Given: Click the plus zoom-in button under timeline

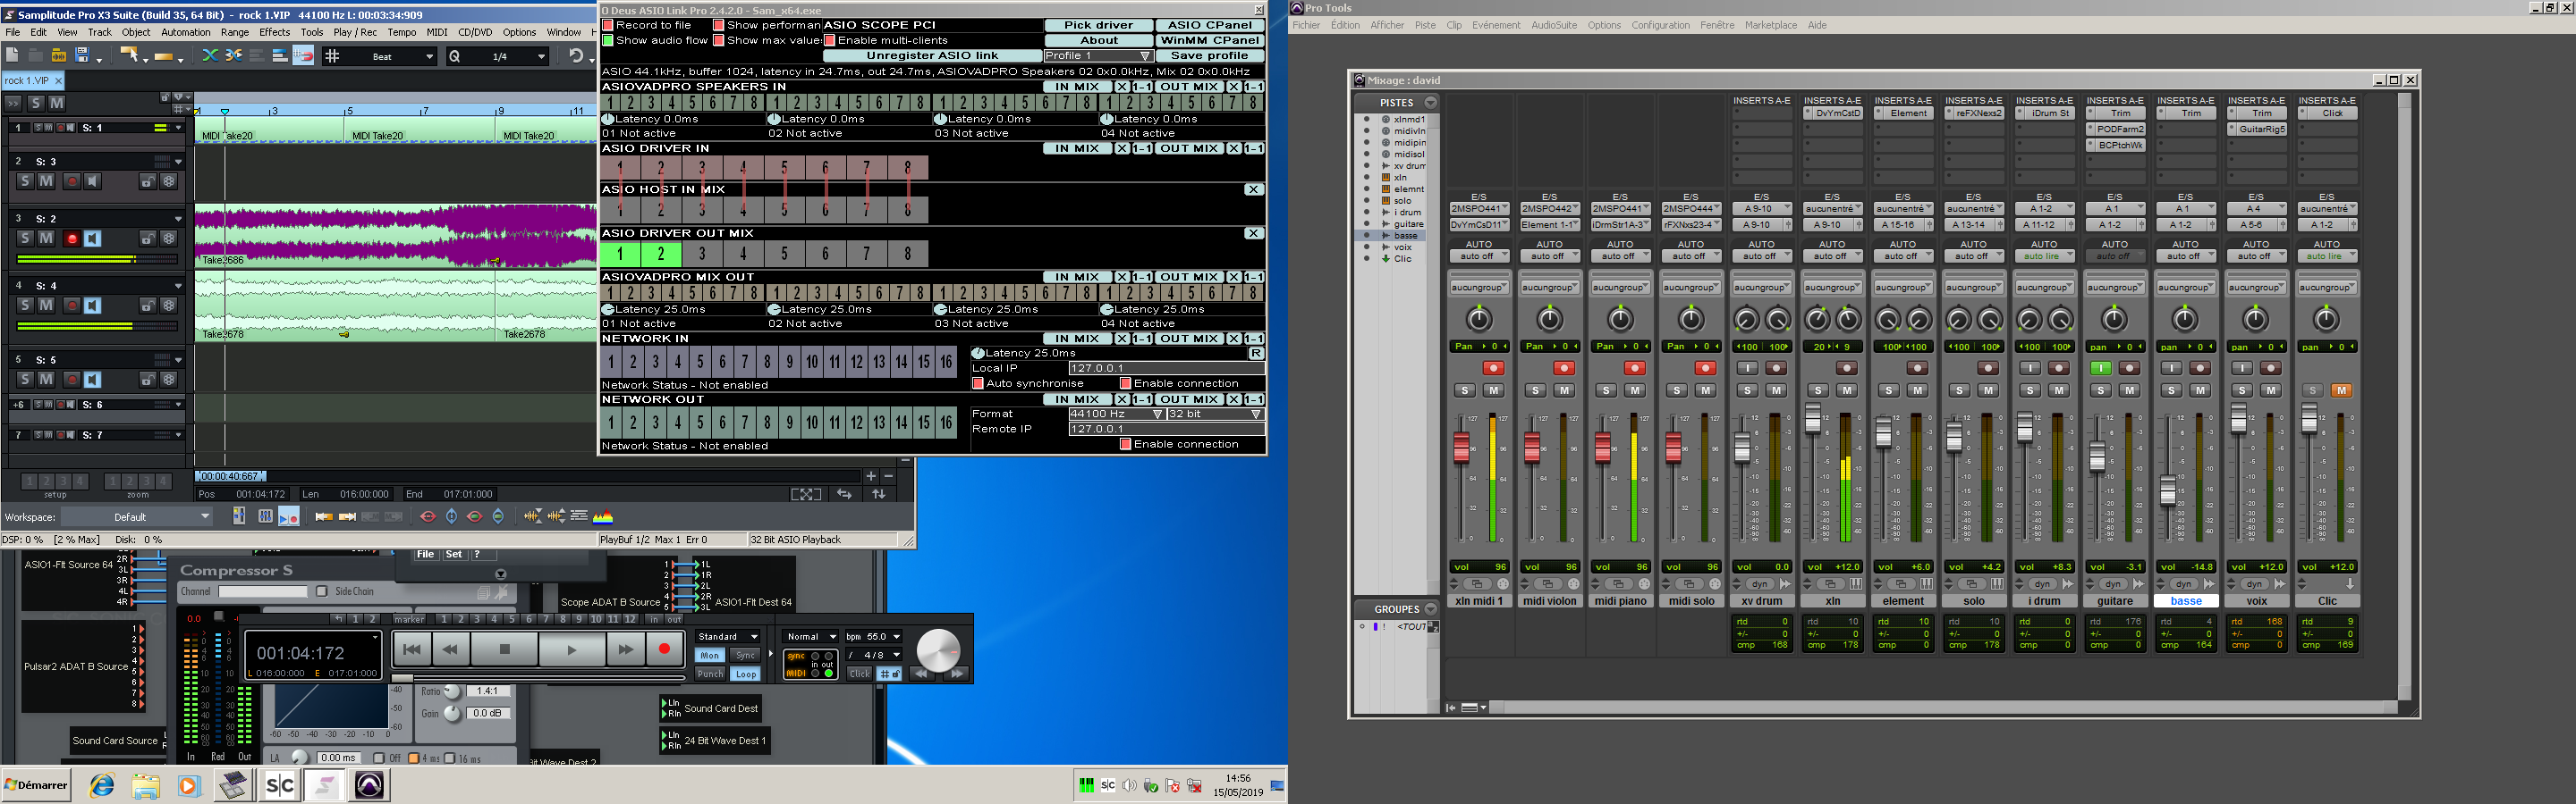Looking at the screenshot, I should (871, 476).
